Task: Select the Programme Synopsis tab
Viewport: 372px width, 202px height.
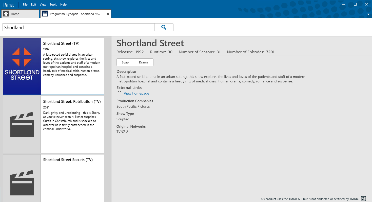Action: click(76, 14)
